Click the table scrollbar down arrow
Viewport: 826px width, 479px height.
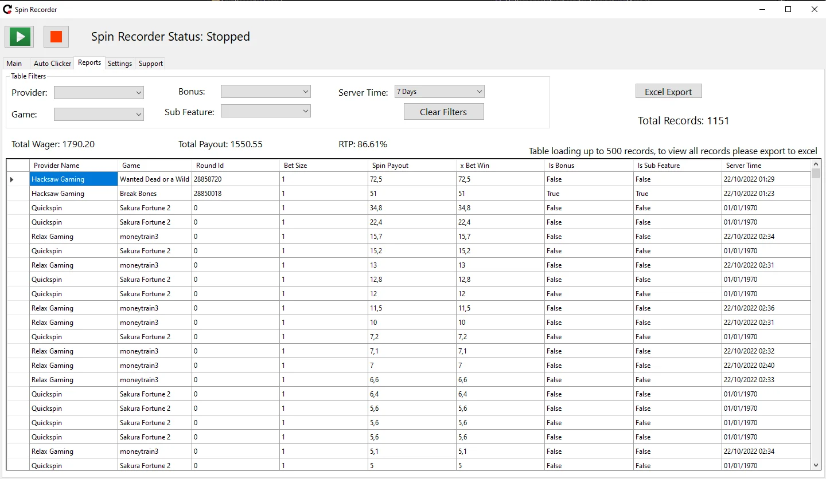[x=816, y=465]
